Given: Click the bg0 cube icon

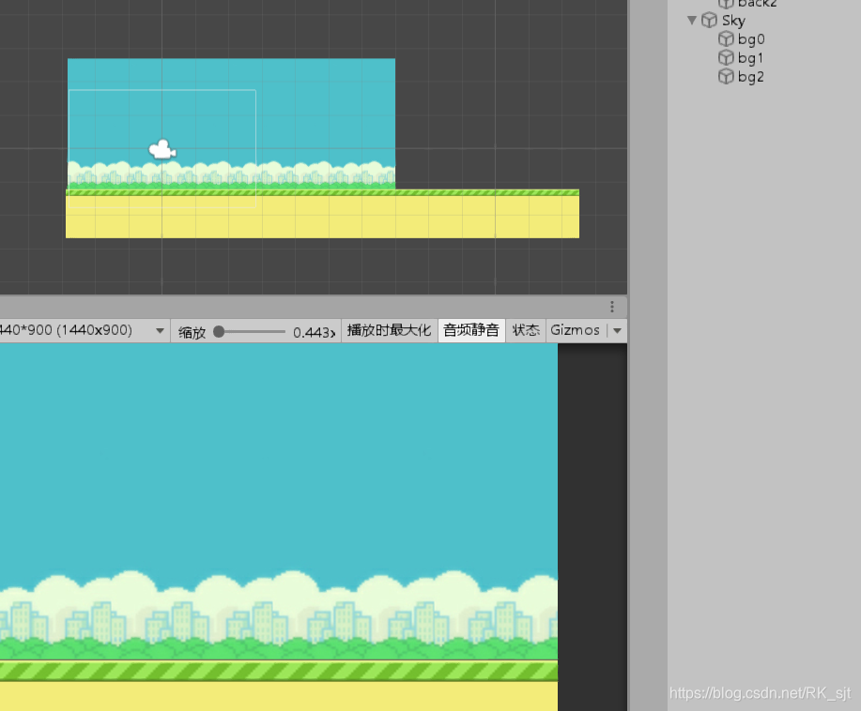Looking at the screenshot, I should click(x=726, y=39).
